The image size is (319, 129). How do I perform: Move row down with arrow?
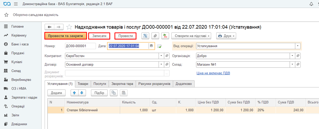[x=82, y=93]
